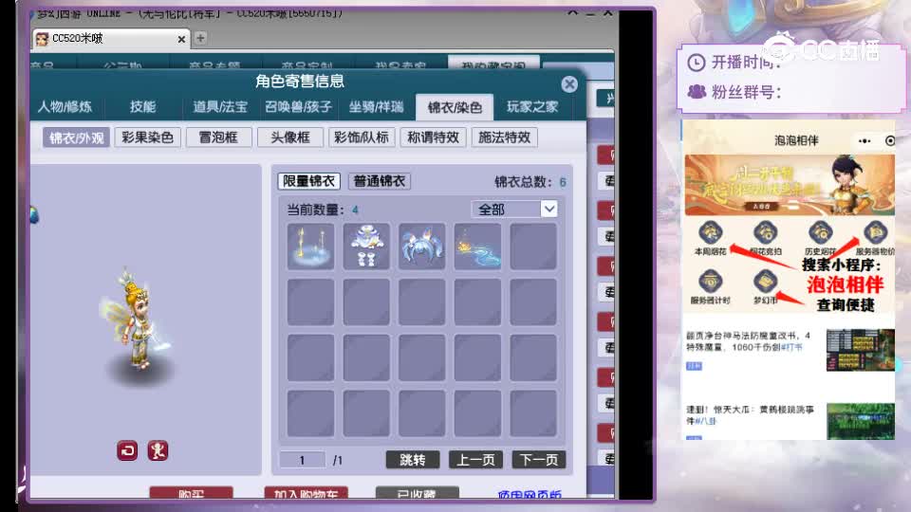This screenshot has height=512, width=911.
Task: Click the 使用网页版 link
Action: 530,494
